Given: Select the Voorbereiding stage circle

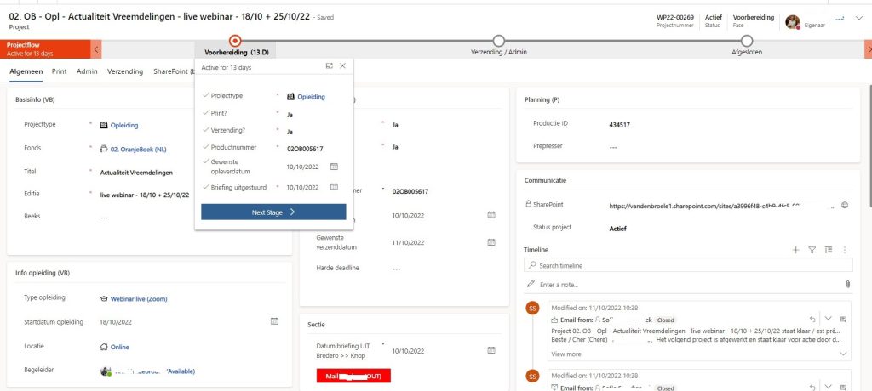Looking at the screenshot, I should click(x=236, y=40).
